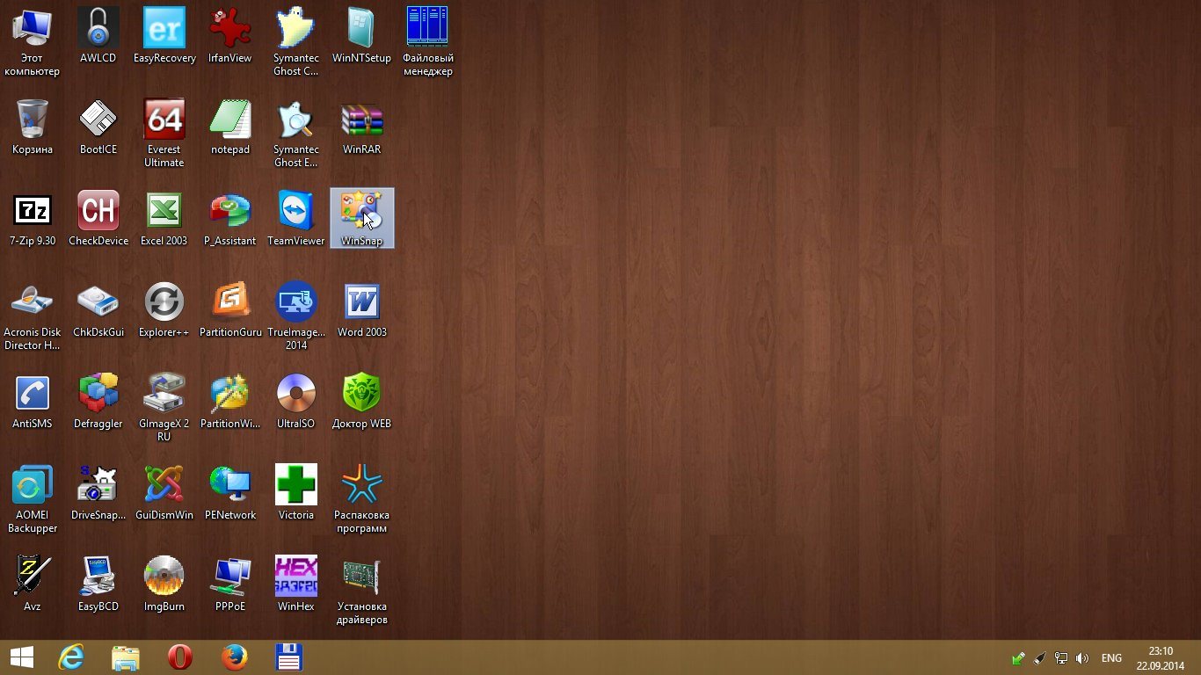The width and height of the screenshot is (1201, 675).
Task: Select the AWLCD padlock icon
Action: [x=98, y=35]
